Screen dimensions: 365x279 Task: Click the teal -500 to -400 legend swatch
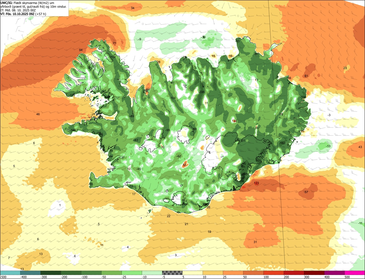pyautogui.click(x=10, y=273)
